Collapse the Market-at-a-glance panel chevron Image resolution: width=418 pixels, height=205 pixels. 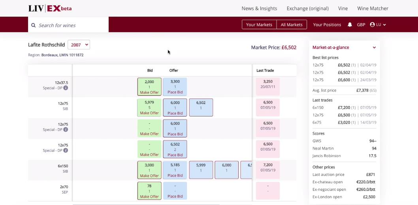(374, 48)
